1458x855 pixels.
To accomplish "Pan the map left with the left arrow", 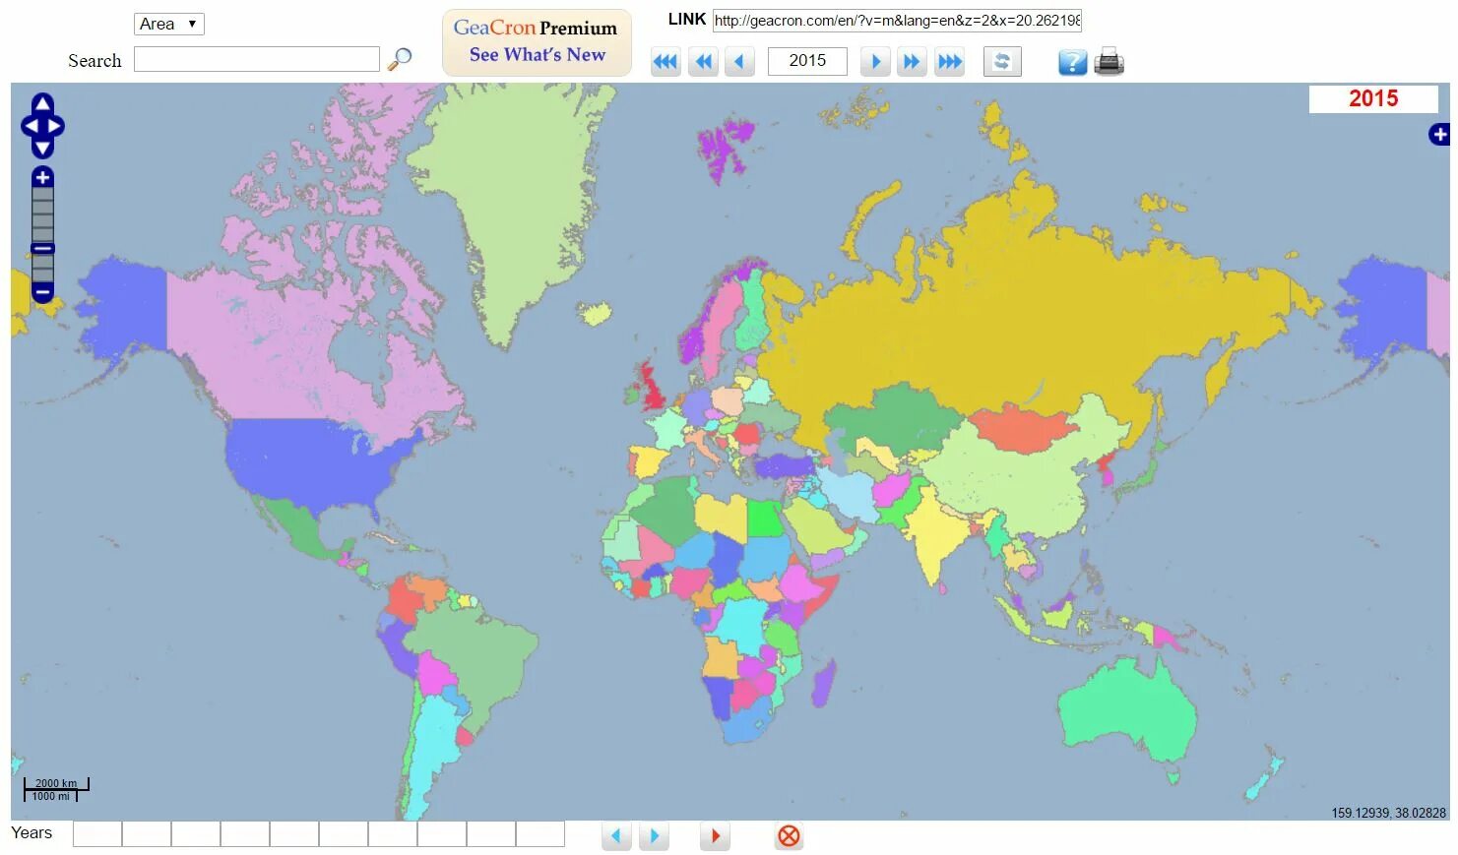I will point(31,126).
